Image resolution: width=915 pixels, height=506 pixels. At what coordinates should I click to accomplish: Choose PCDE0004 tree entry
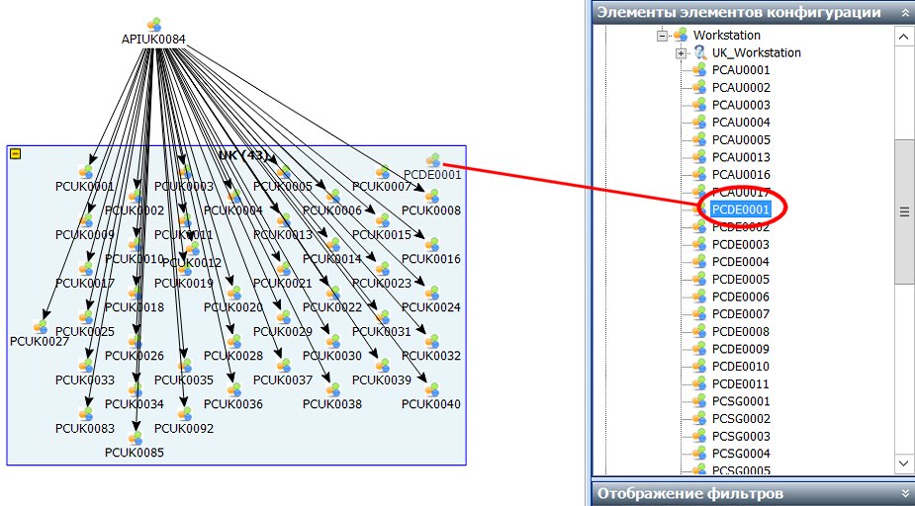(x=741, y=262)
